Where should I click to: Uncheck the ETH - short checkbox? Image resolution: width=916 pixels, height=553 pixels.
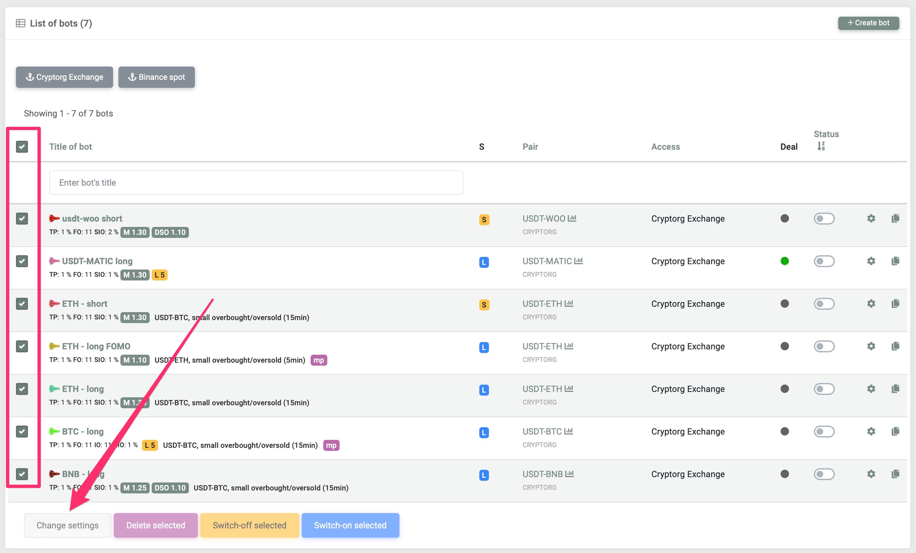tap(22, 303)
